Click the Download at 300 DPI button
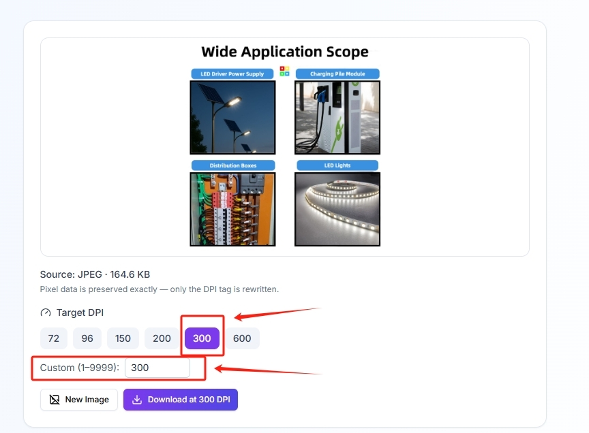The image size is (589, 433). pyautogui.click(x=181, y=400)
